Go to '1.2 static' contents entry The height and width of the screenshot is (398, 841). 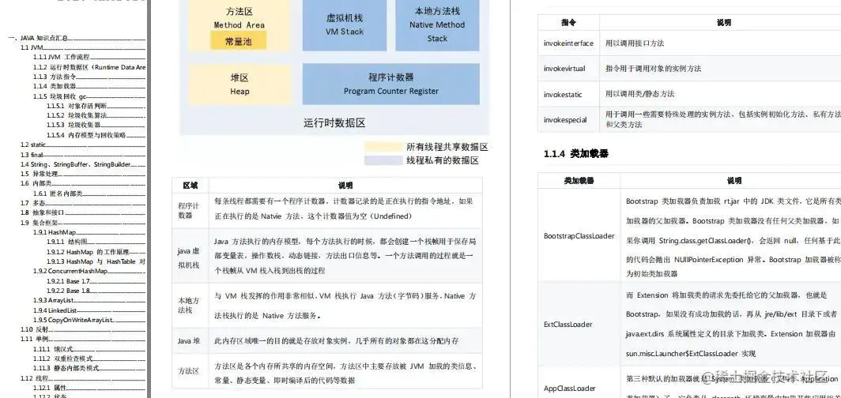point(83,145)
